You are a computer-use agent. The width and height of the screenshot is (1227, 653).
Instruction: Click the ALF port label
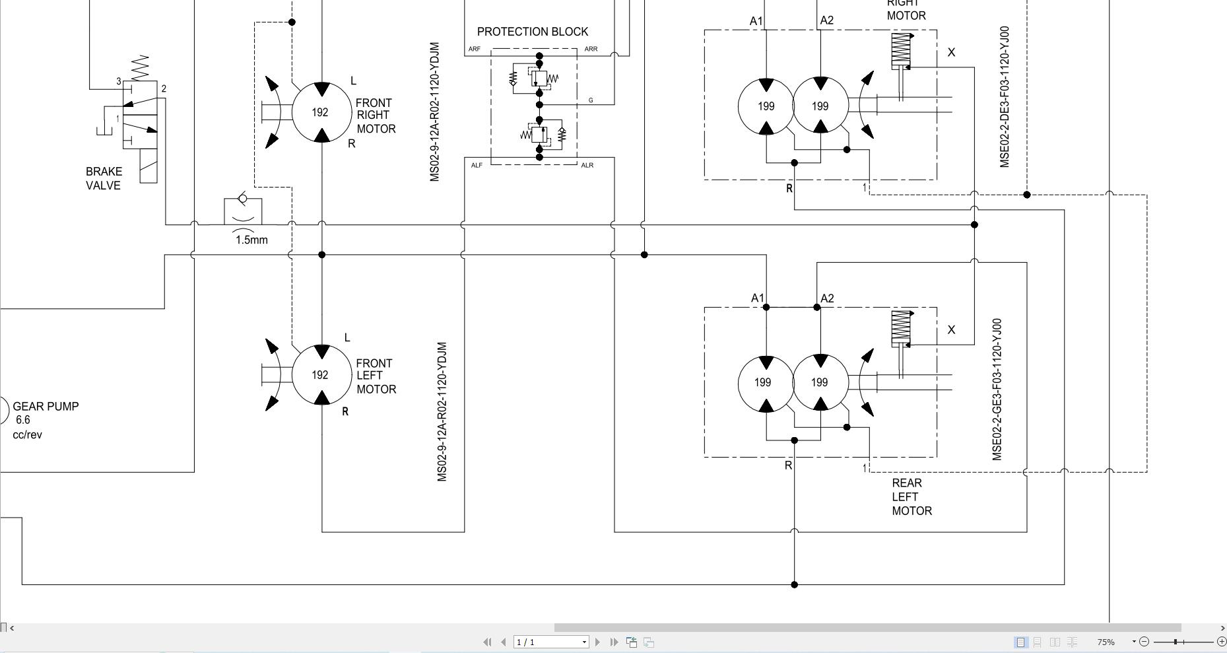(x=477, y=165)
